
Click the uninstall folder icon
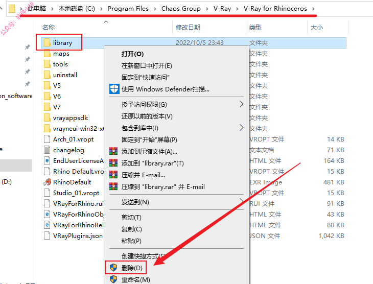47,75
